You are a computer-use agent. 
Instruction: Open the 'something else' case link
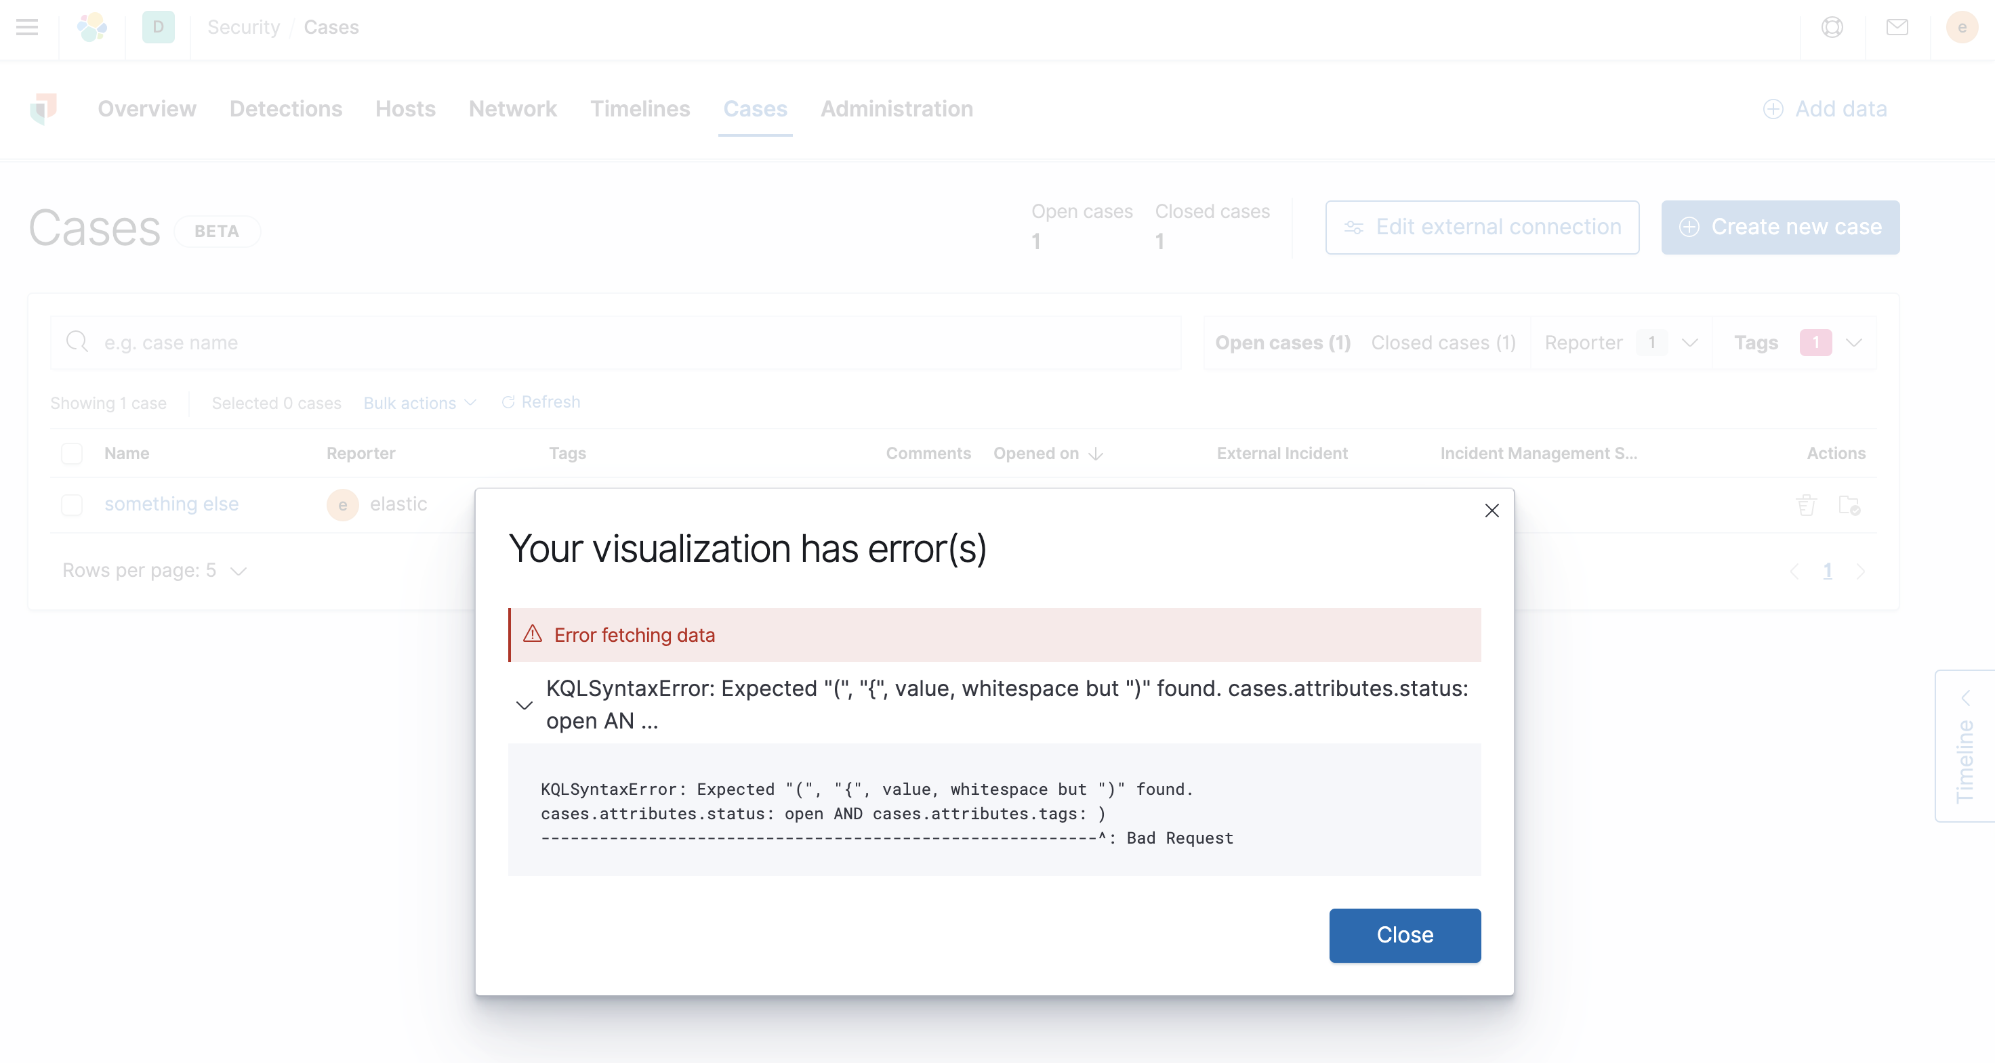(171, 504)
